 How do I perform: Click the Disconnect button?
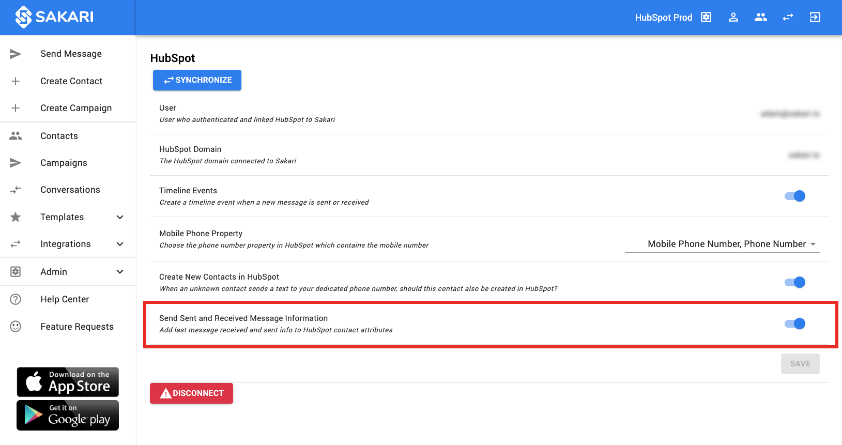click(191, 393)
